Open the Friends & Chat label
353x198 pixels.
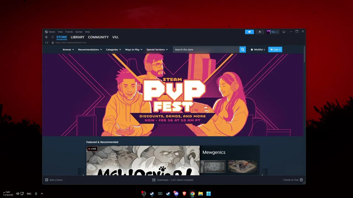(291, 180)
